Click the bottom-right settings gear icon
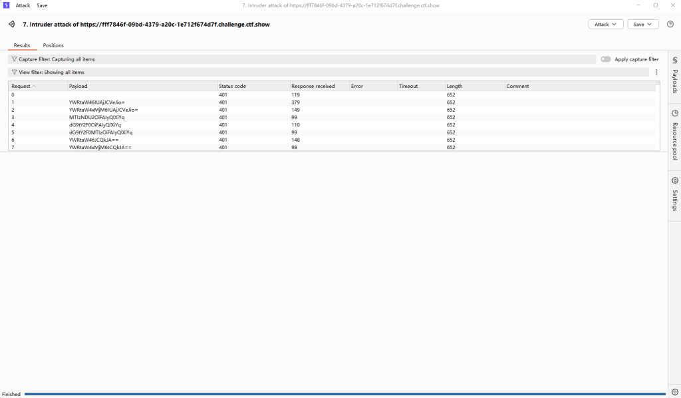Image resolution: width=681 pixels, height=398 pixels. (674, 392)
